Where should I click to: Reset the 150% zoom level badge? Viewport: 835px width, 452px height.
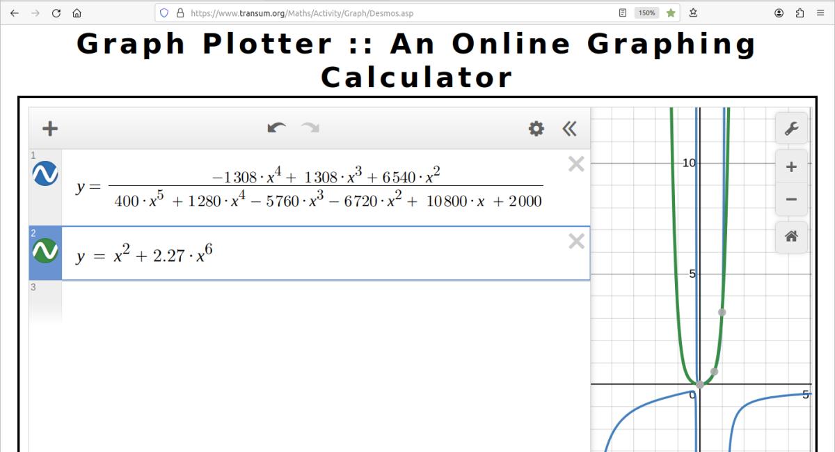pyautogui.click(x=647, y=13)
